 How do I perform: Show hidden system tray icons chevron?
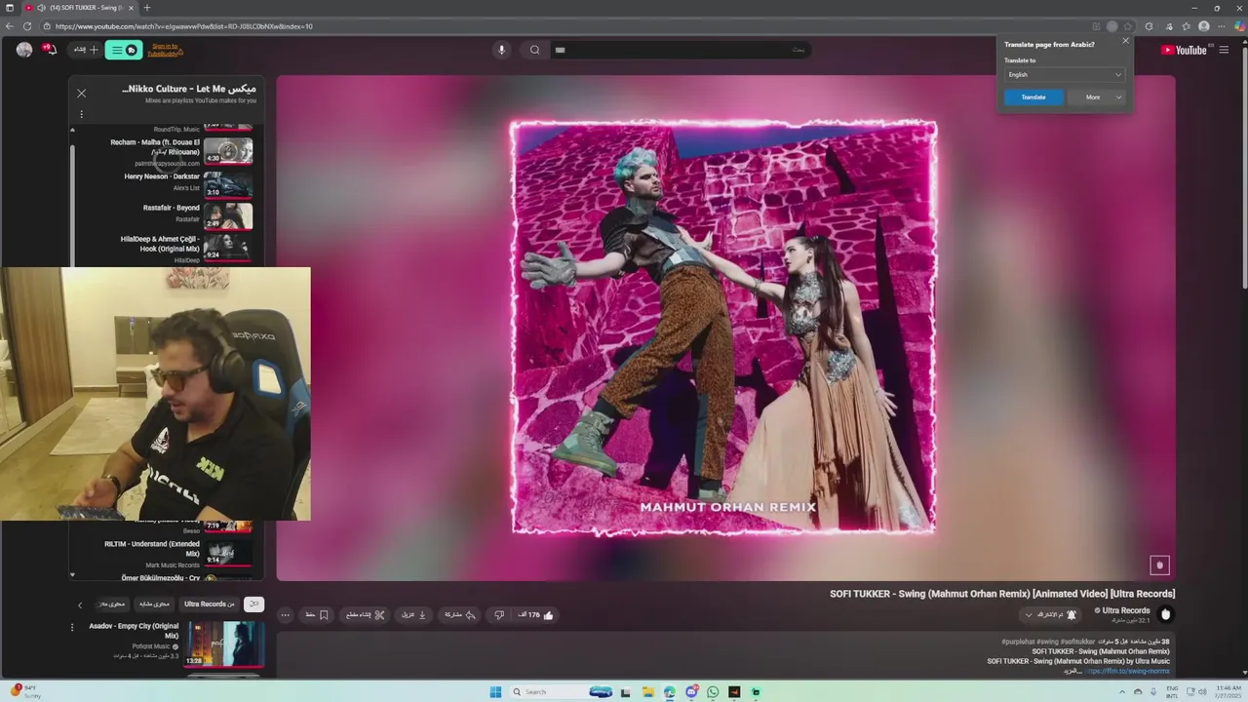tap(1121, 692)
